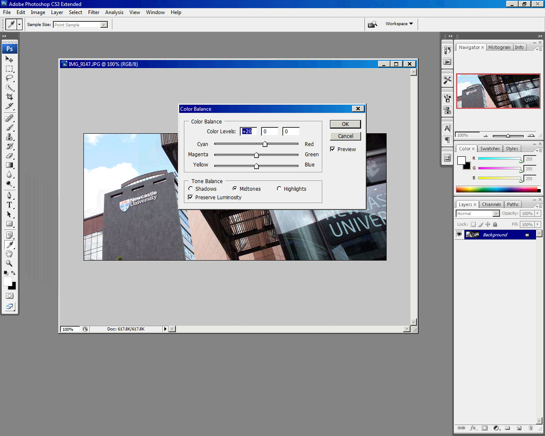Viewport: 545px width, 436px height.
Task: Hide the Background layer via eye icon
Action: (459, 235)
